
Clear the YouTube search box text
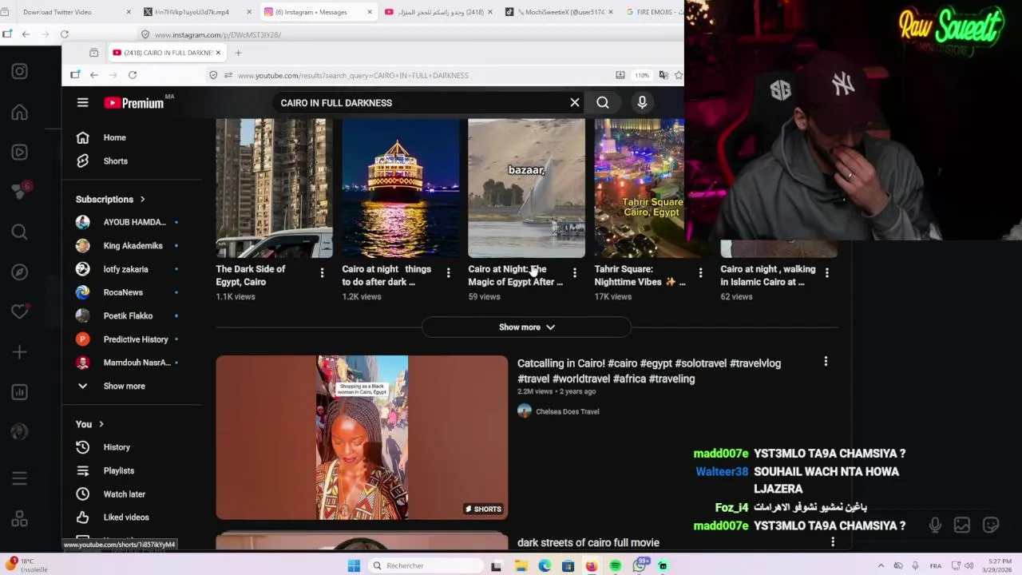[x=574, y=102]
